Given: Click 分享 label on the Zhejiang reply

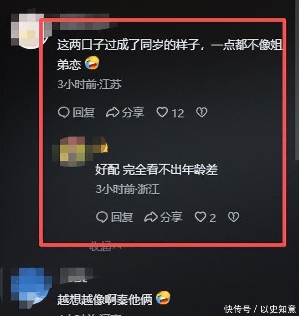Looking at the screenshot, I should pos(171,217).
